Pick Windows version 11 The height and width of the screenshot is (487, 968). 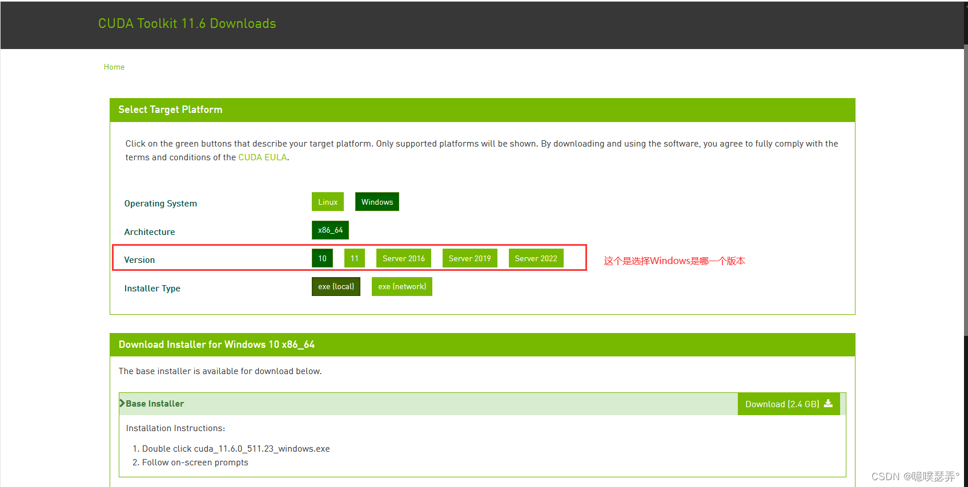tap(355, 258)
